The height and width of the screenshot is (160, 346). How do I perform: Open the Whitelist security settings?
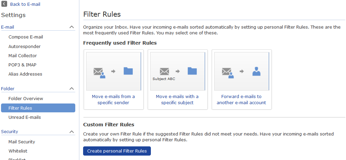click(x=18, y=151)
